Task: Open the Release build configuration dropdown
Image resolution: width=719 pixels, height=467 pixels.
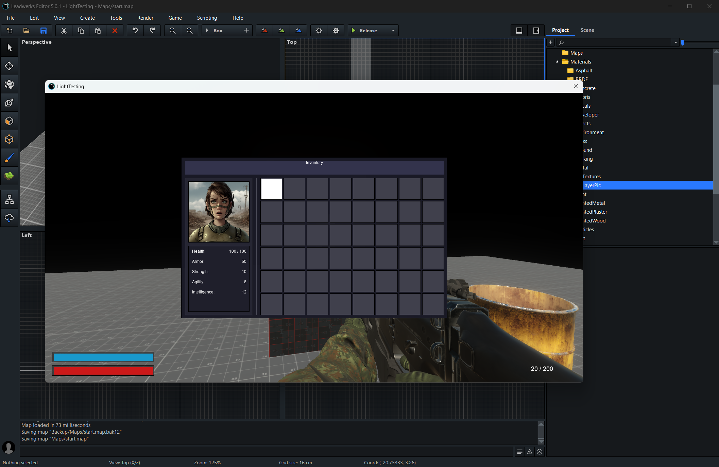Action: pos(393,31)
